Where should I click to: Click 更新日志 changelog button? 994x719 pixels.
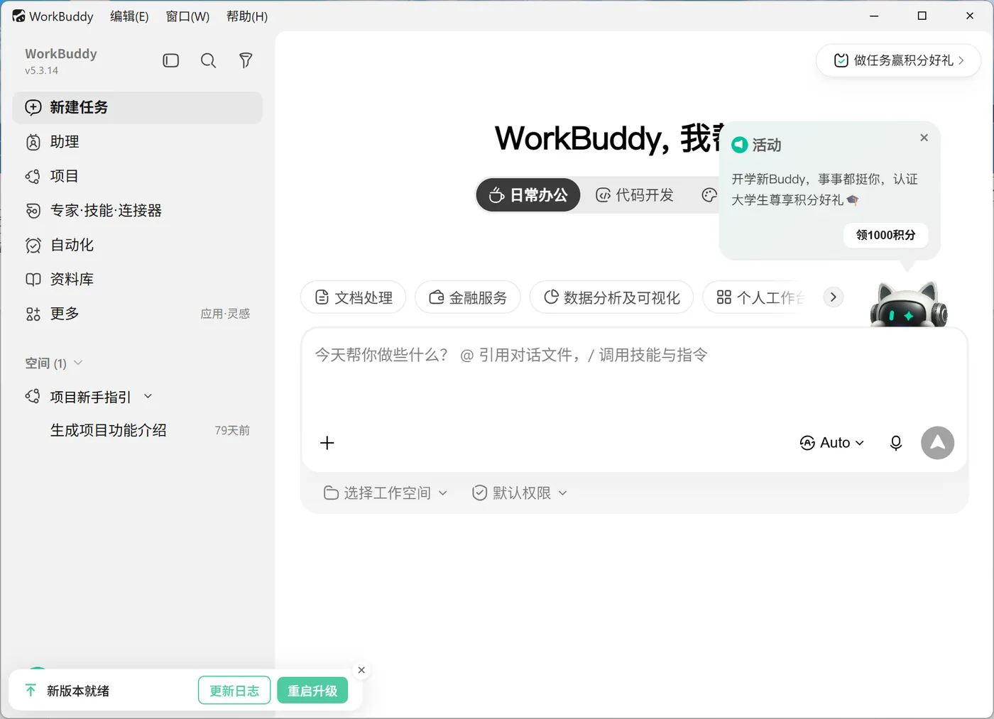tap(234, 691)
